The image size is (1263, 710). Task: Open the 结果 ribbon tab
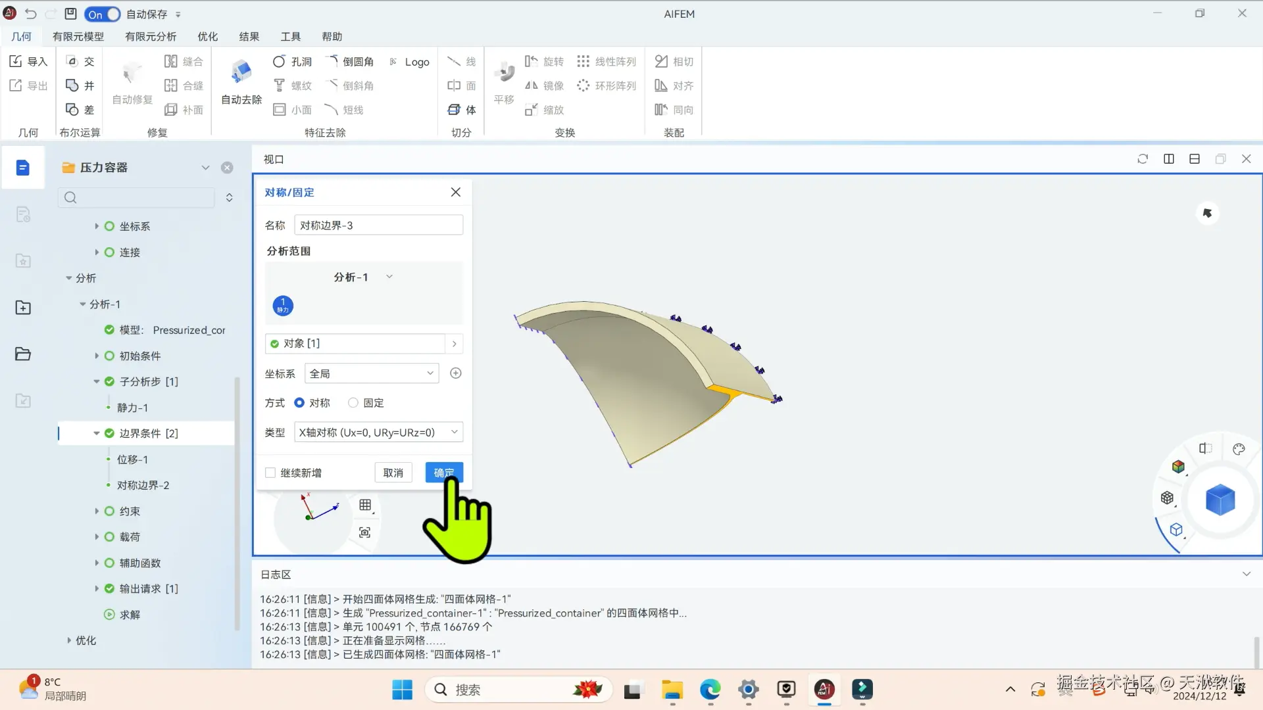point(249,37)
